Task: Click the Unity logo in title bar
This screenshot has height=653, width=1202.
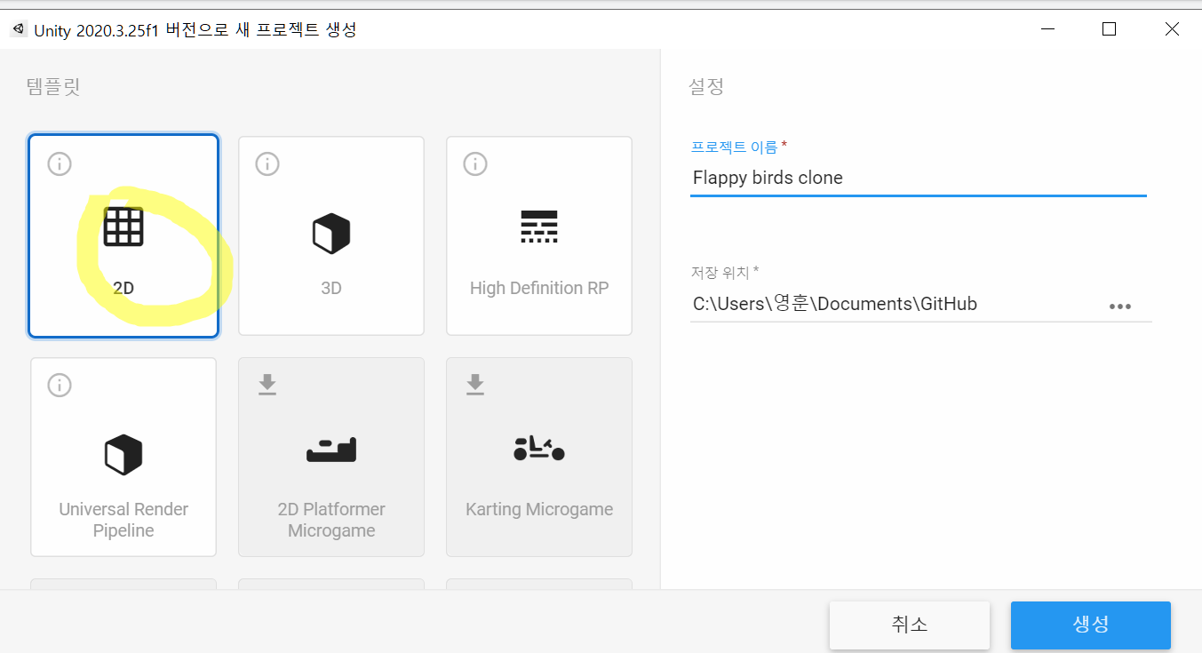Action: pos(19,29)
